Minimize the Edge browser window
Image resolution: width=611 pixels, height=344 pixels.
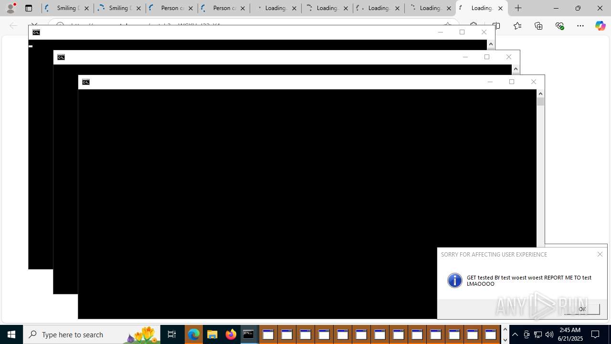tap(556, 8)
